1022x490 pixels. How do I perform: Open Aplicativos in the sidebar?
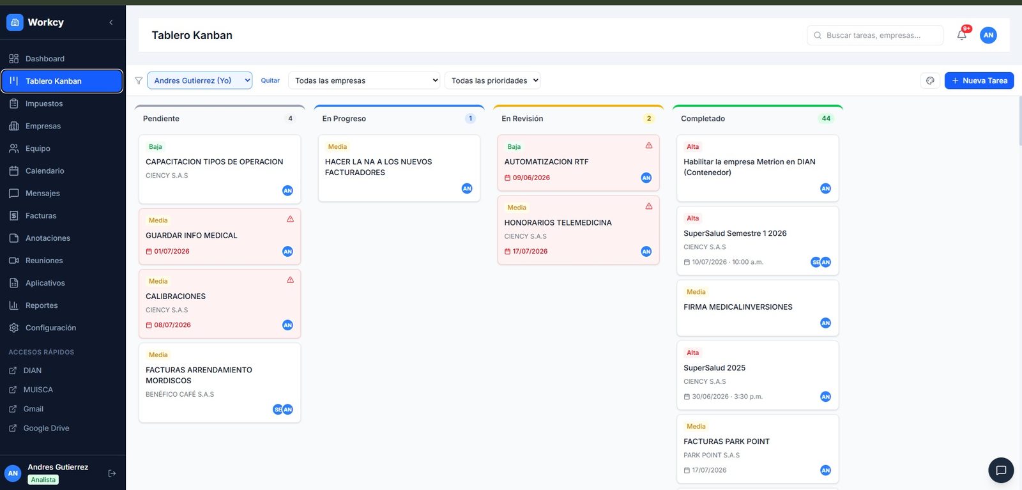coord(62,283)
